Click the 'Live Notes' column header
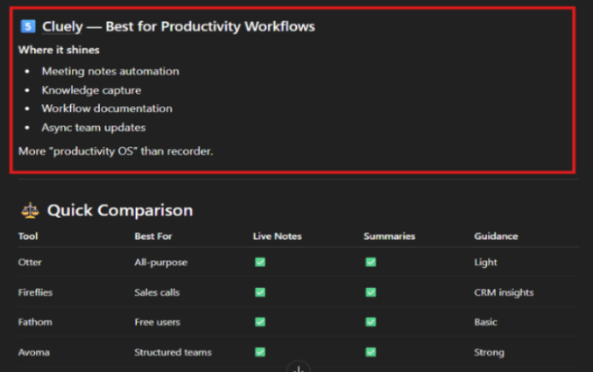This screenshot has height=372, width=593. point(277,236)
